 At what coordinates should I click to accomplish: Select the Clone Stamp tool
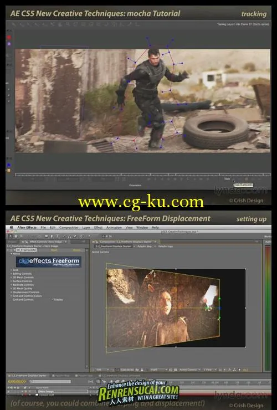tap(69, 237)
